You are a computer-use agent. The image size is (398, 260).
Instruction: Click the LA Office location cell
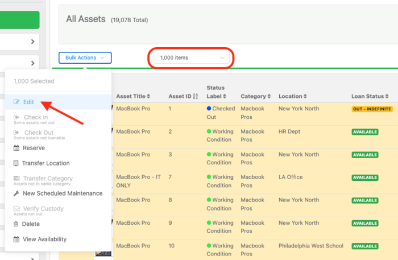click(291, 177)
